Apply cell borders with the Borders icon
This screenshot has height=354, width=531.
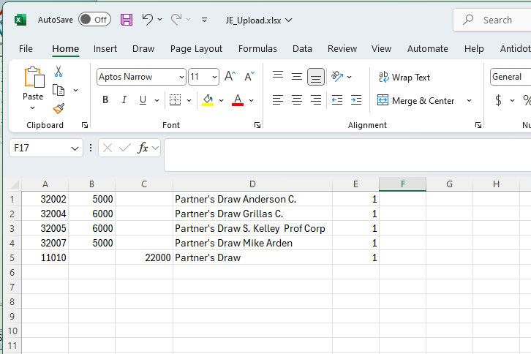coord(175,99)
